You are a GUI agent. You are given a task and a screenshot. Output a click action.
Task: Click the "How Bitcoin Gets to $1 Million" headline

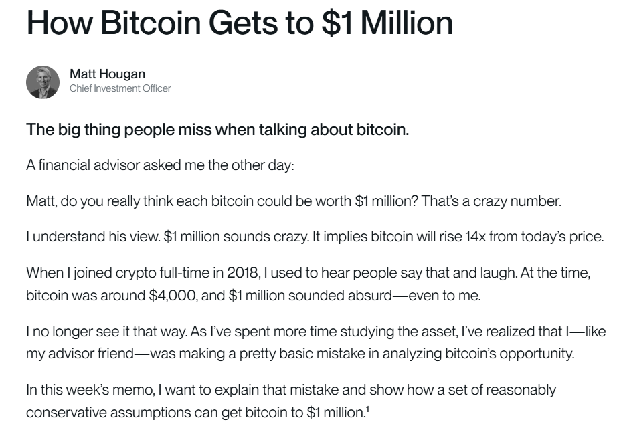240,23
